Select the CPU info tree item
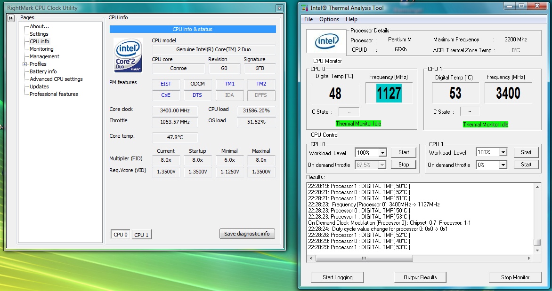Image resolution: width=552 pixels, height=291 pixels. click(x=40, y=41)
